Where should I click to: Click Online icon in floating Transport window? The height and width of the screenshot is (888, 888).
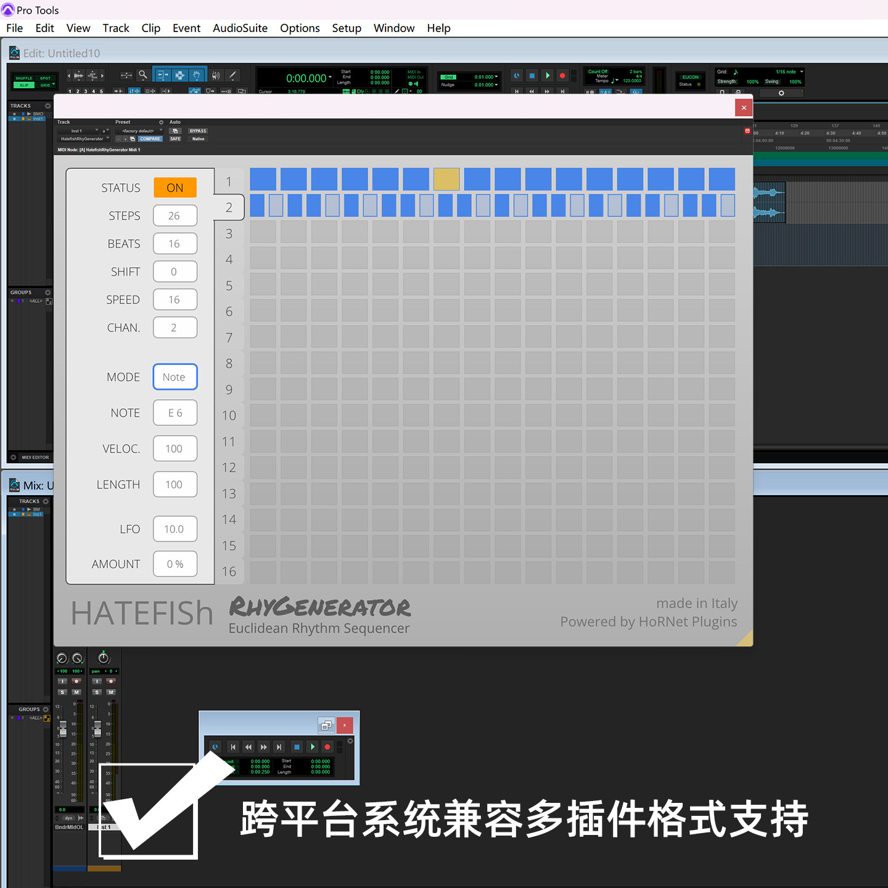click(215, 747)
